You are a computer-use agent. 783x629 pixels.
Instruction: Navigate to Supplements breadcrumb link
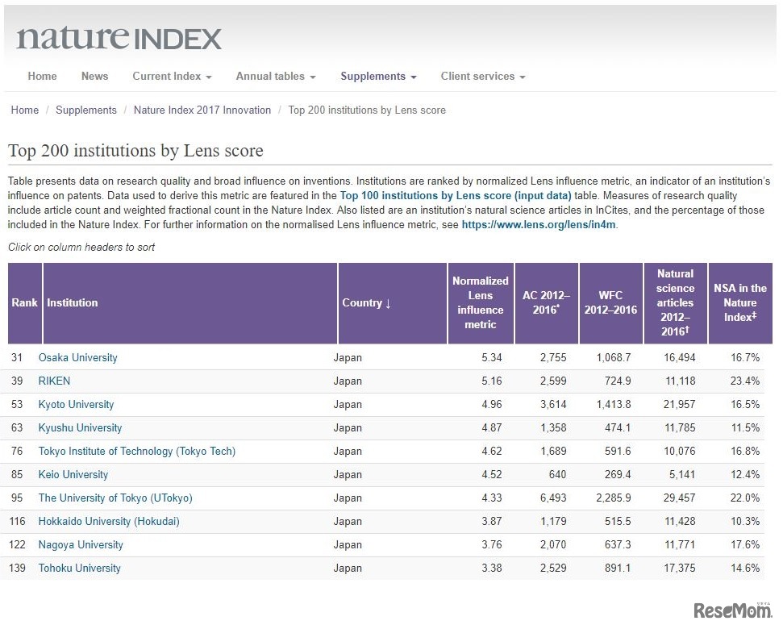point(85,110)
